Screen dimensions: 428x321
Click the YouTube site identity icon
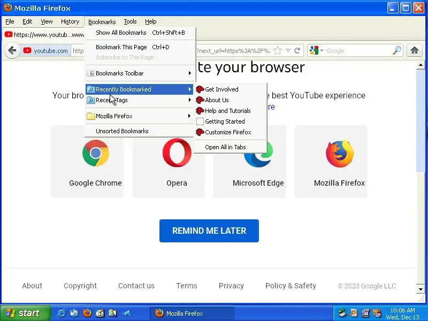click(27, 50)
